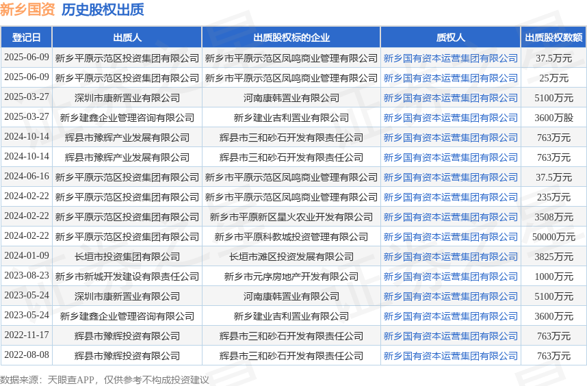Click the amount 3600万元
Screen dimensions: 587x386
point(553,316)
